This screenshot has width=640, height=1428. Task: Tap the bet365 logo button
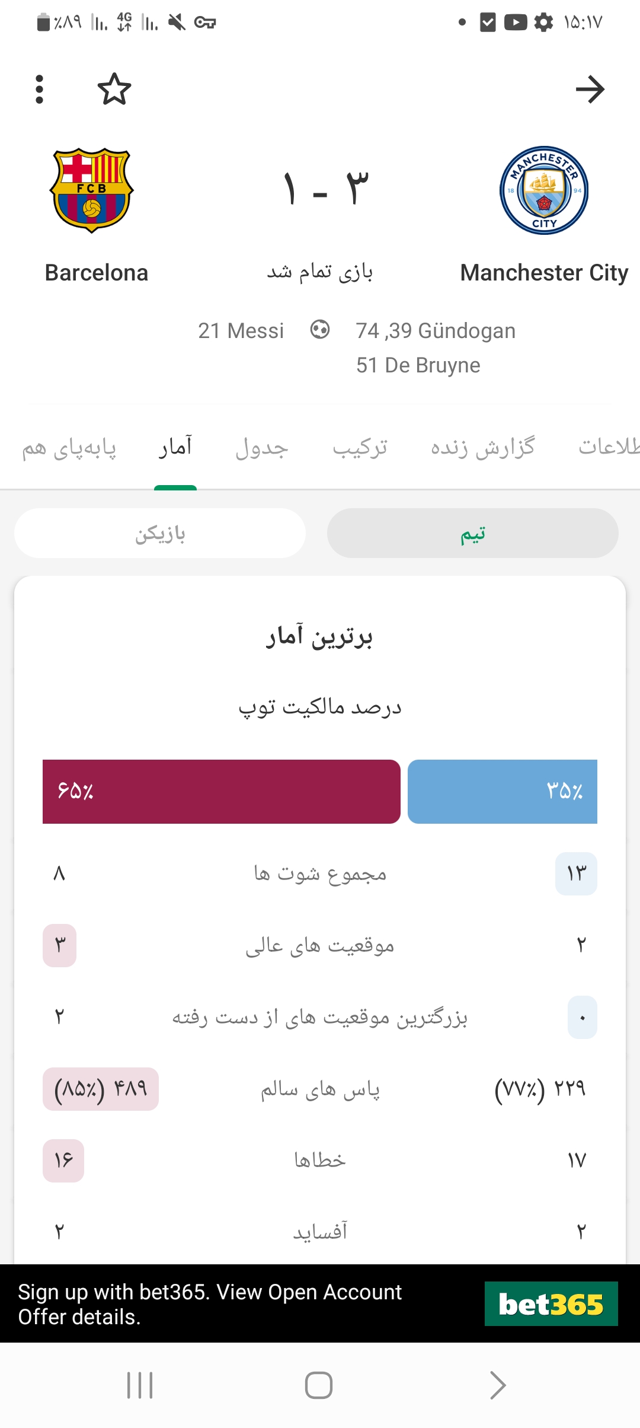click(551, 1304)
